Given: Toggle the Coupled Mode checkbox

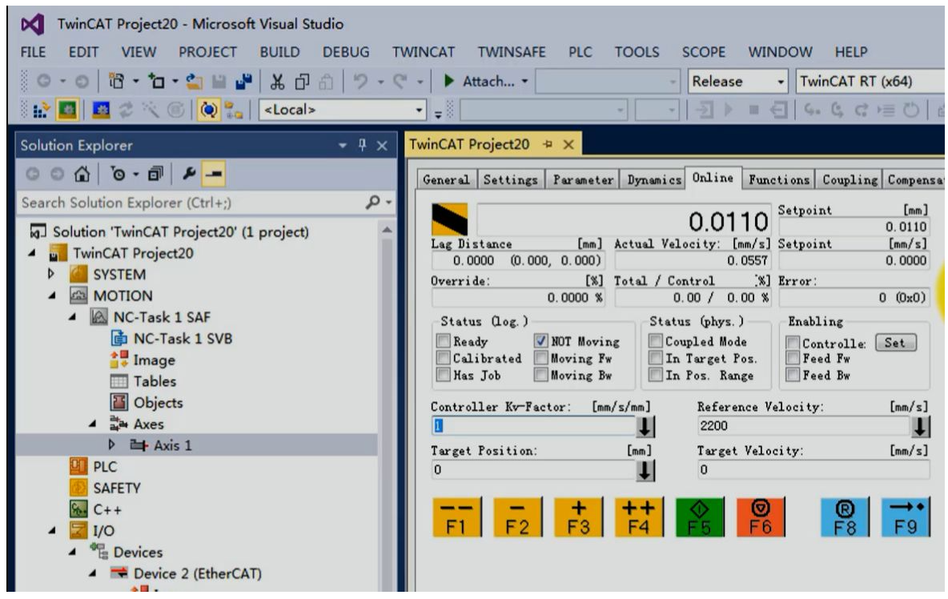Looking at the screenshot, I should click(x=656, y=341).
